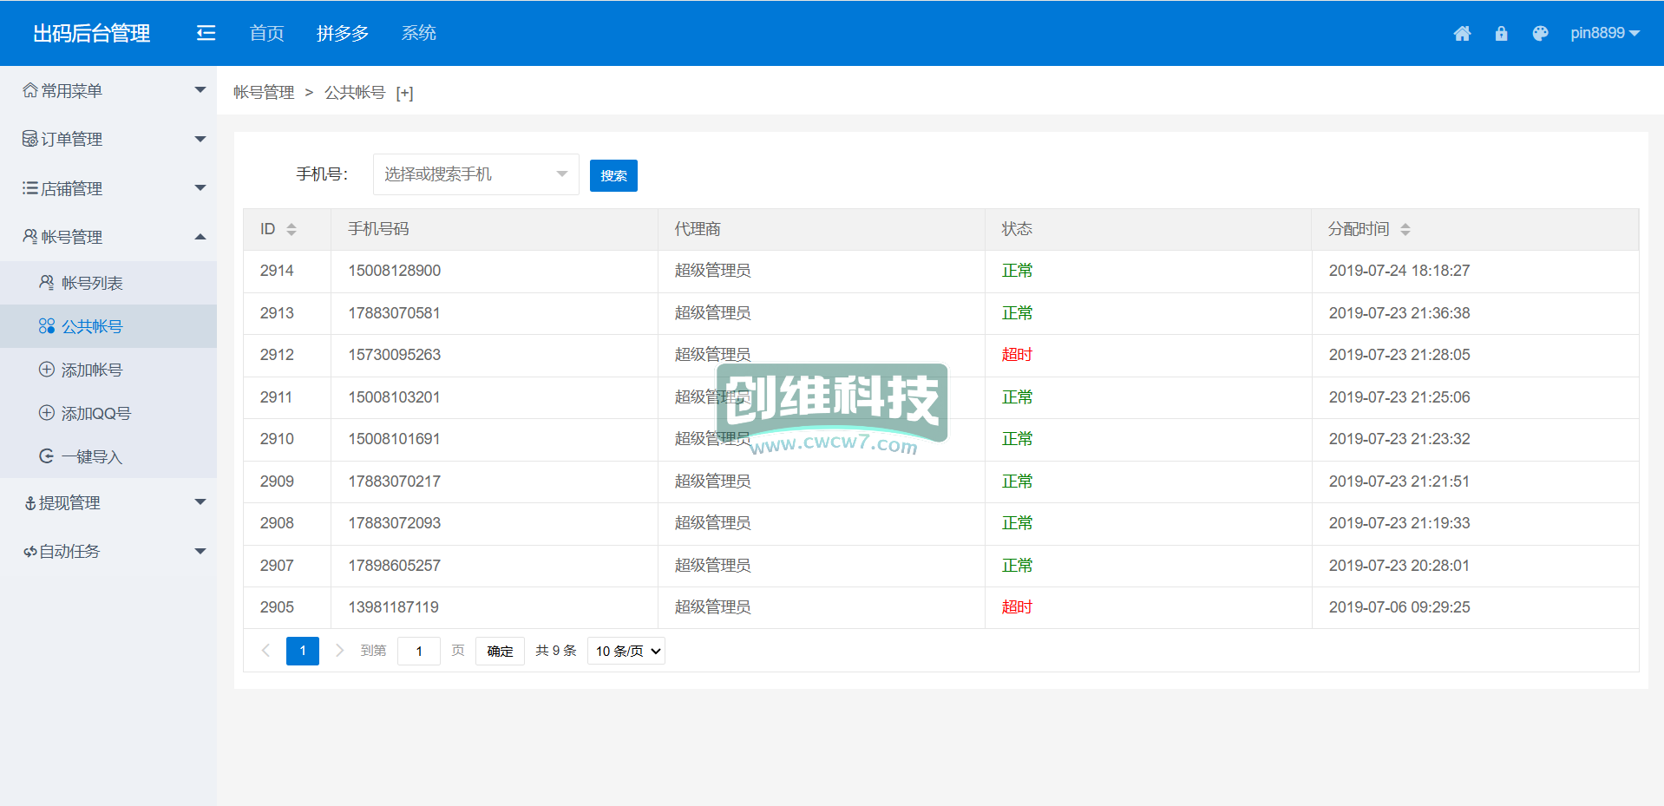Click the next page arrow in pagination
This screenshot has height=806, width=1664.
tap(339, 651)
